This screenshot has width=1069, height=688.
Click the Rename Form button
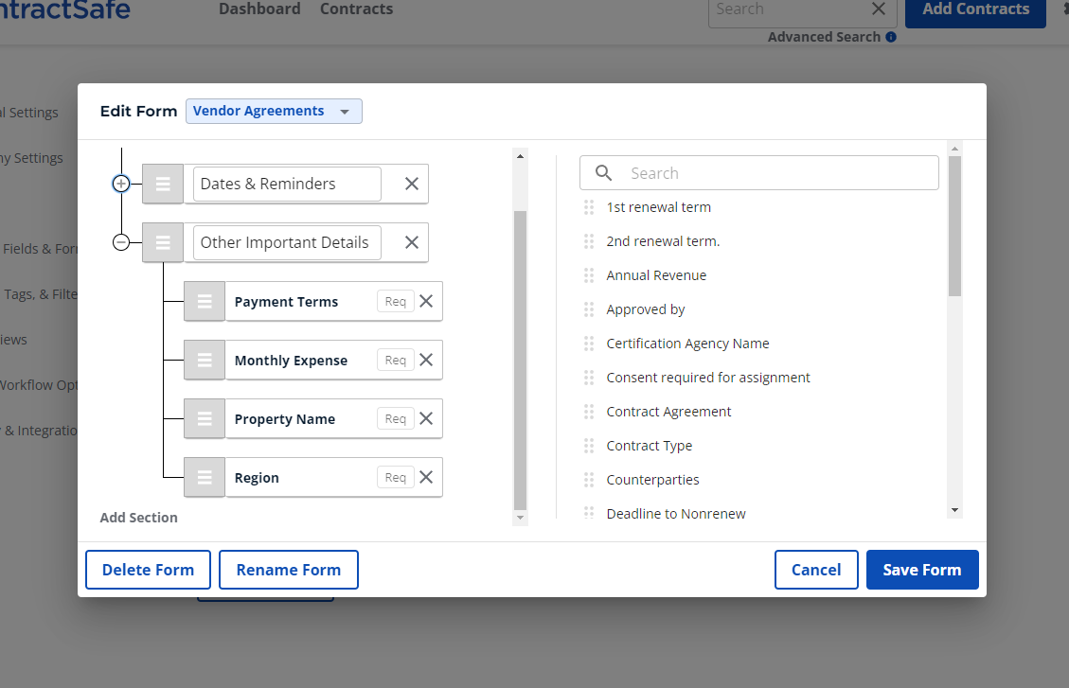tap(288, 569)
